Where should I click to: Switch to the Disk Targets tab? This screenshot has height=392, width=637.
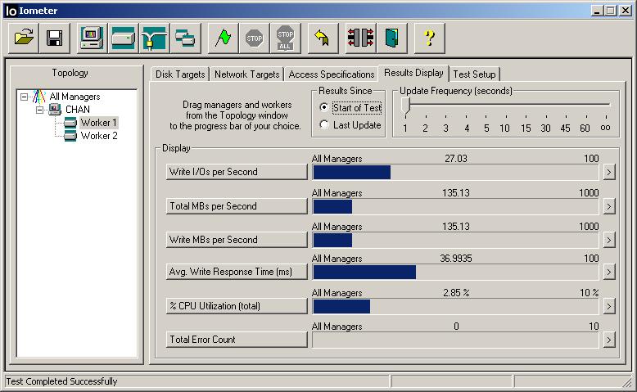[x=180, y=74]
